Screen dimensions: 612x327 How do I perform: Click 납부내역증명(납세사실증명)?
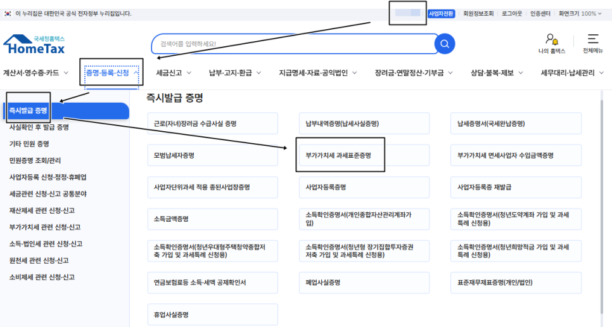pos(364,124)
